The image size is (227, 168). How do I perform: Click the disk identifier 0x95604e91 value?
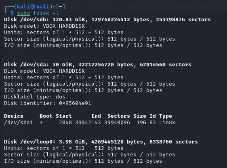tap(75, 103)
